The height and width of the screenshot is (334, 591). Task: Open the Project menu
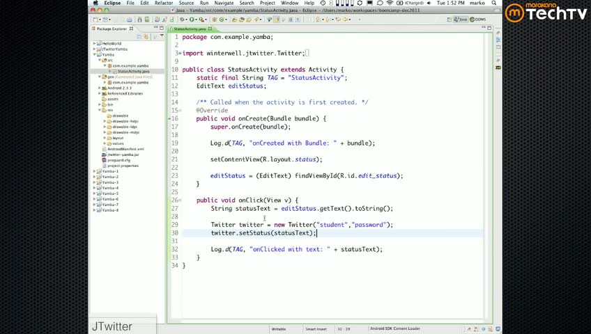[x=267, y=3]
